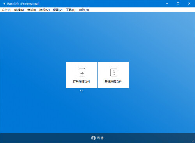The width and height of the screenshot is (195, 143).
Task: Open the 帮助(H) menu
Action: pos(84,10)
